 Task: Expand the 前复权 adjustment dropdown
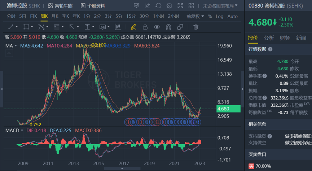195,17
